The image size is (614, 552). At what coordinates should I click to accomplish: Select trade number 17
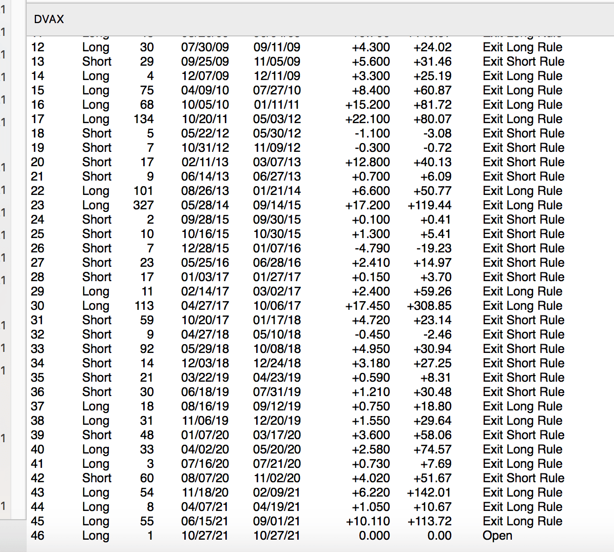[37, 119]
